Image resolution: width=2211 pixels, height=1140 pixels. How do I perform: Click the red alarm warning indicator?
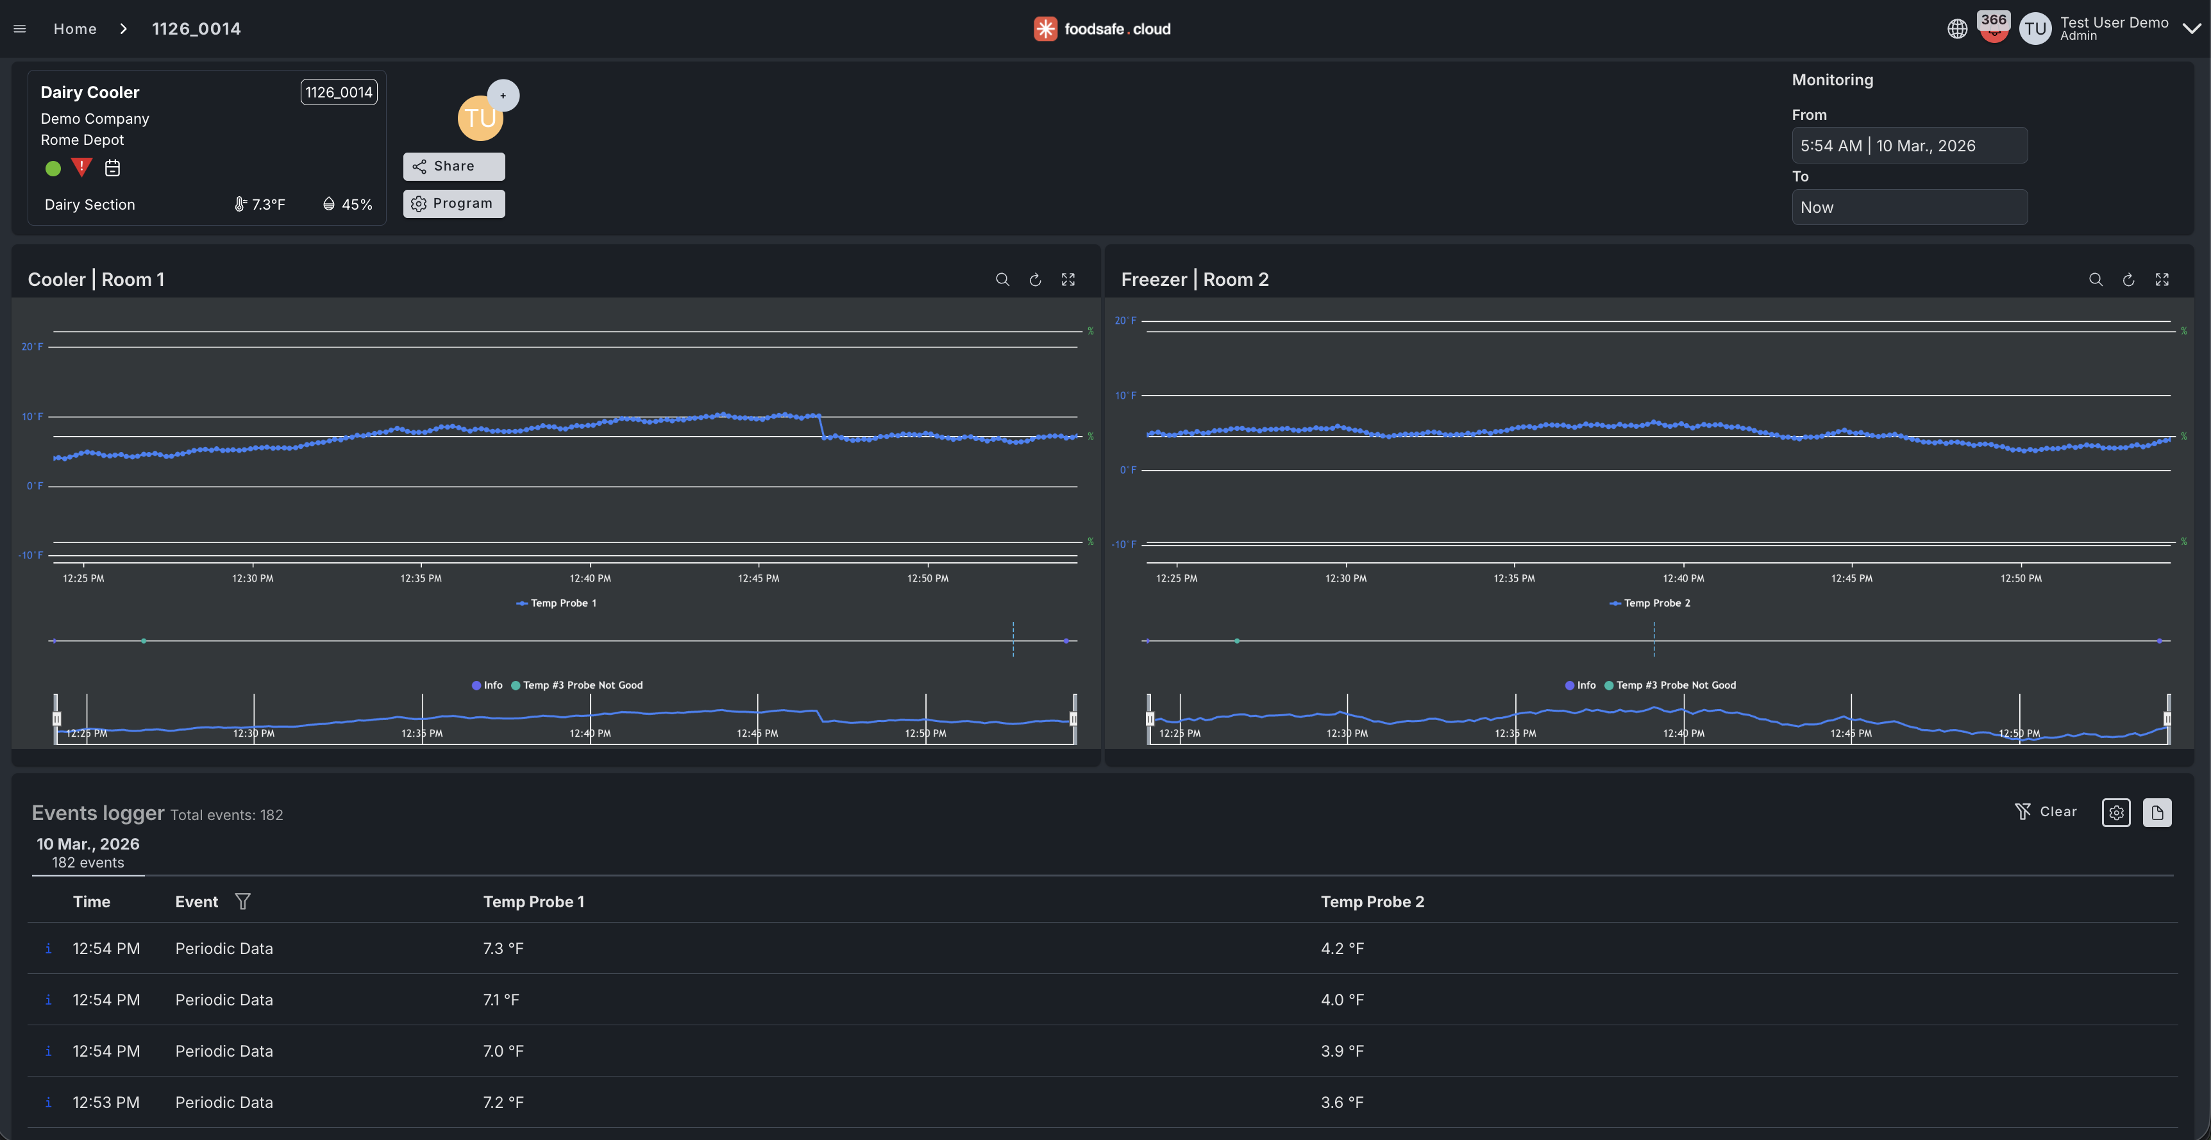(x=81, y=168)
